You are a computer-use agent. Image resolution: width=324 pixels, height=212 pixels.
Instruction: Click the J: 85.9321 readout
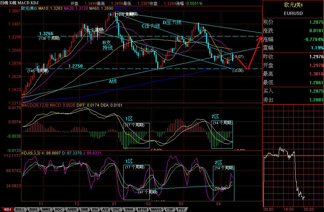click(92, 153)
